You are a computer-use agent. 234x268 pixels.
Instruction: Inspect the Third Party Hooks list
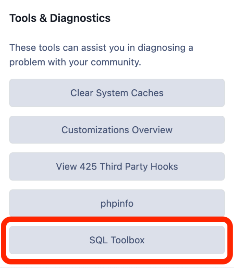click(117, 166)
